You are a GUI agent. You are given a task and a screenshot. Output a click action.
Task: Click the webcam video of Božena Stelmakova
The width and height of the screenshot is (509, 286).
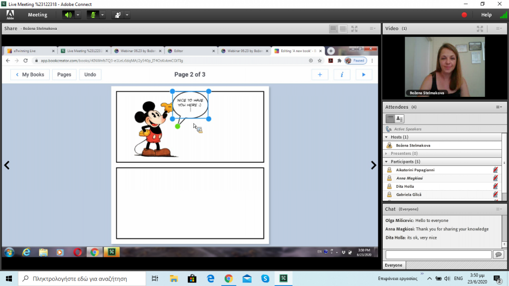pyautogui.click(x=445, y=67)
